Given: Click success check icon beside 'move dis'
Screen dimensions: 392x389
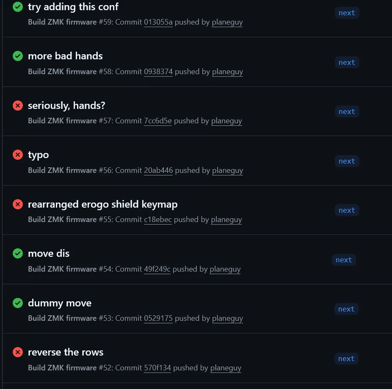Looking at the screenshot, I should [x=18, y=253].
